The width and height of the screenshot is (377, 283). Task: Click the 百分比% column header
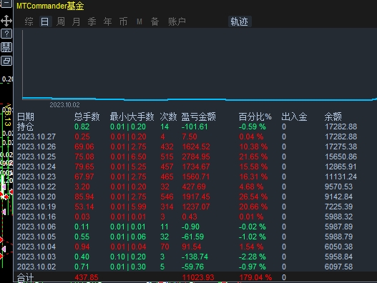coord(255,116)
